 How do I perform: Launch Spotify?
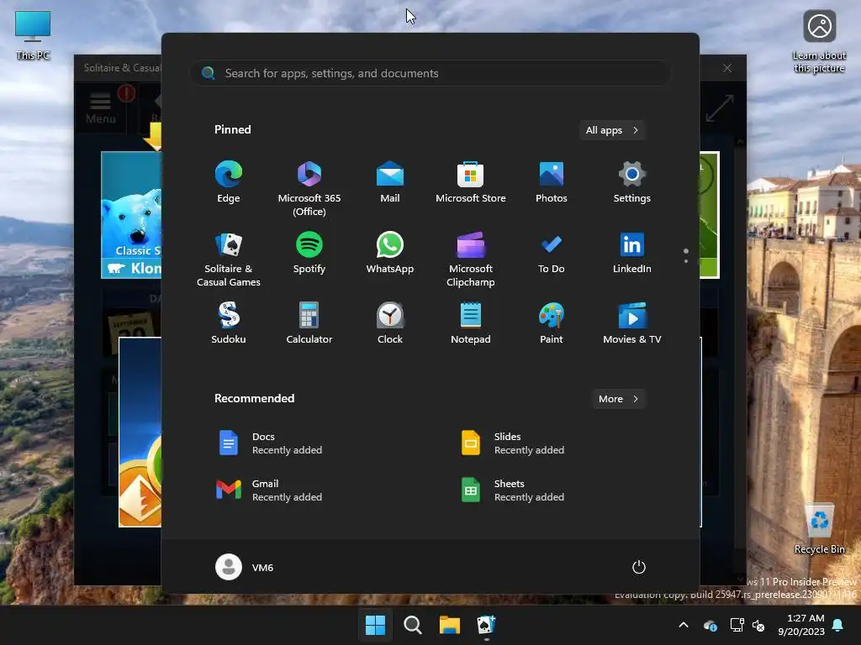pyautogui.click(x=309, y=253)
